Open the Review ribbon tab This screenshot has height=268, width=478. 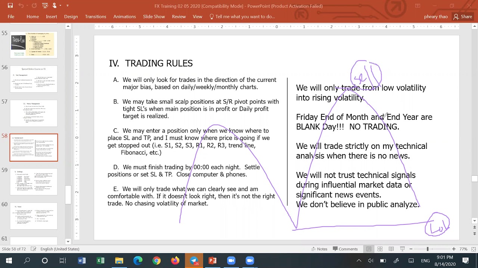click(x=179, y=16)
